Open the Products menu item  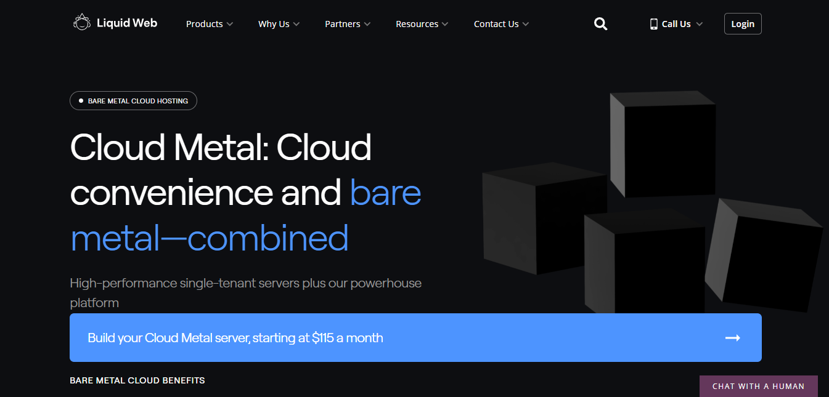click(x=204, y=24)
